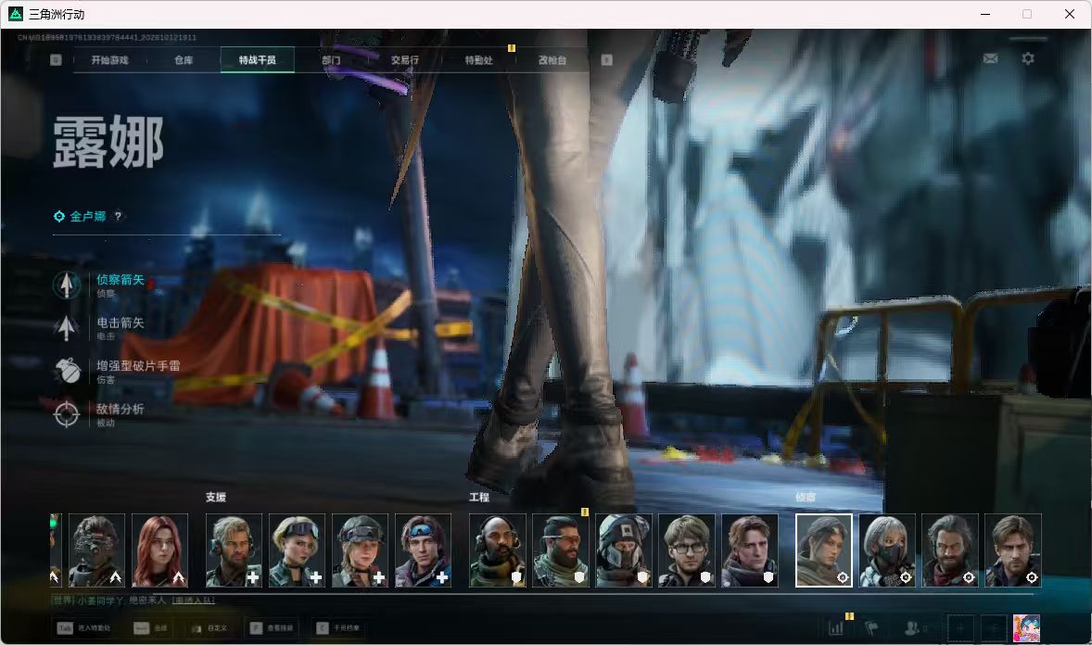
Task: Select the engineer wearing eyeglasses portrait
Action: tap(687, 550)
